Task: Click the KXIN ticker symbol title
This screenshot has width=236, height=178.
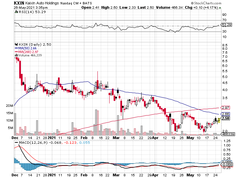Action: pyautogui.click(x=19, y=3)
